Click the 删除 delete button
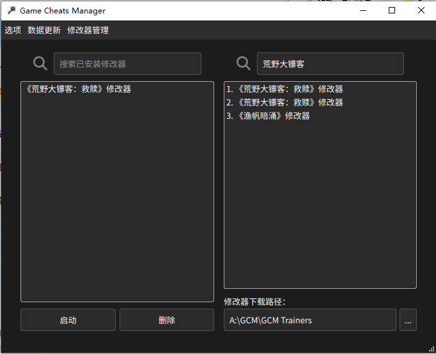 click(167, 320)
